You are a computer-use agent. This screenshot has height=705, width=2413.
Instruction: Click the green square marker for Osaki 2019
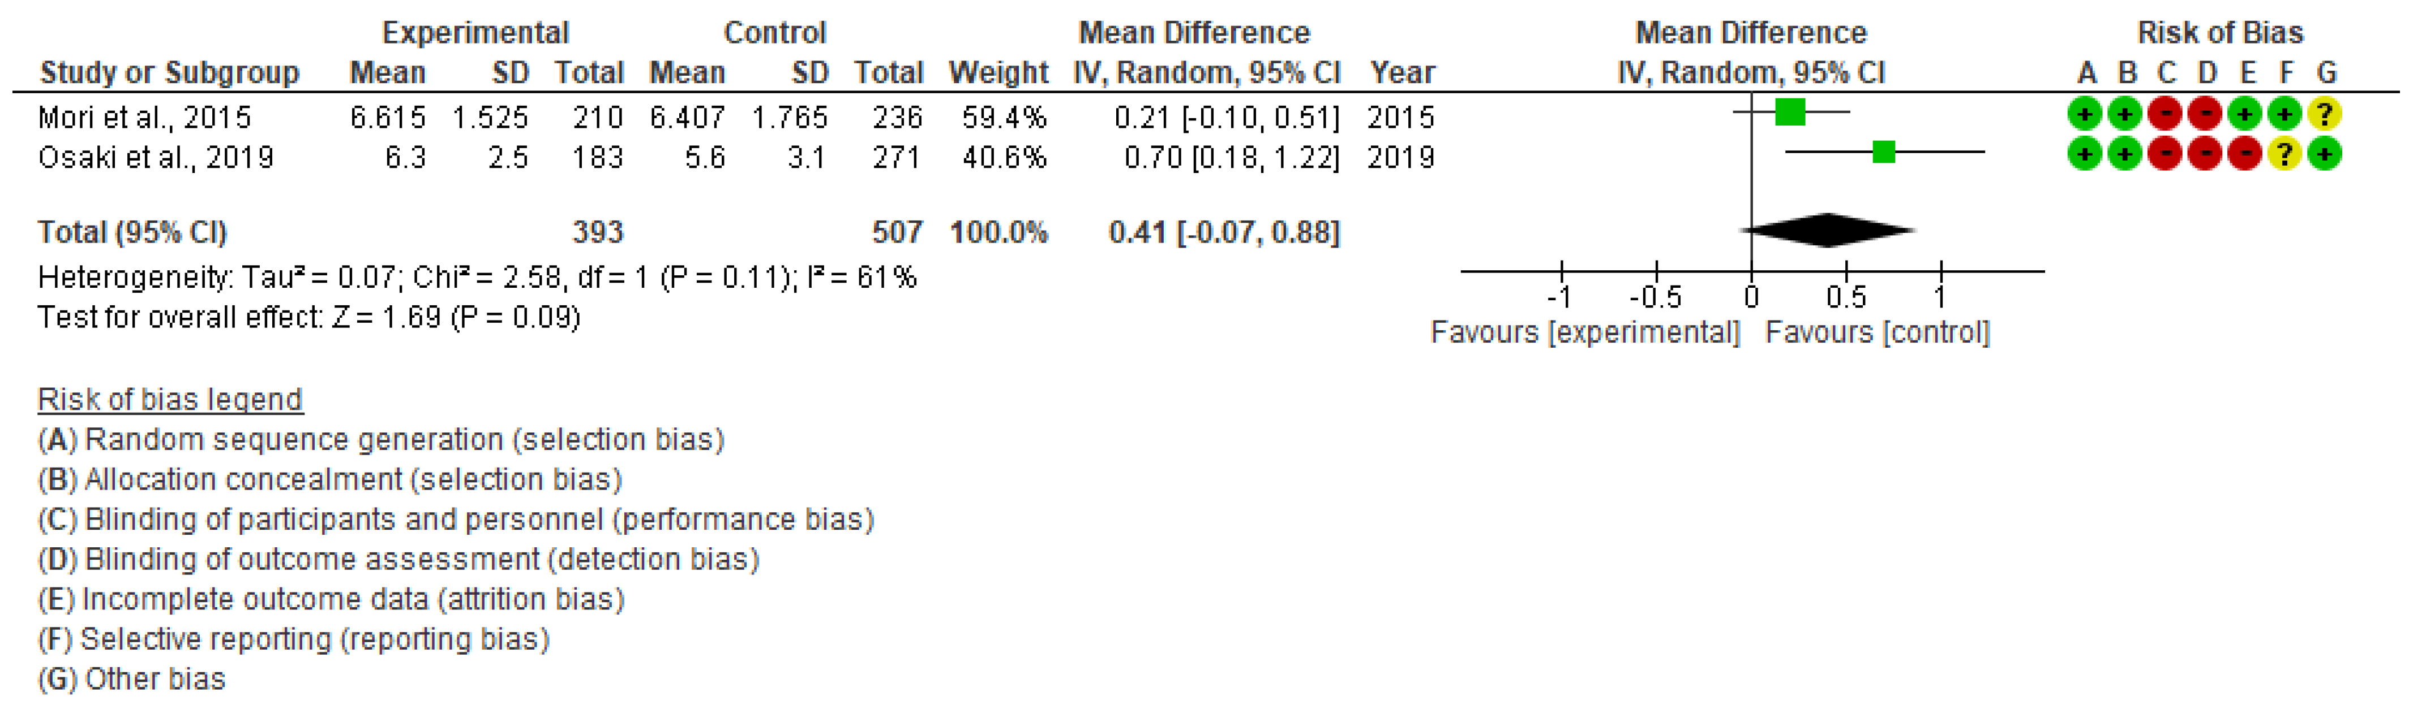tap(1884, 152)
